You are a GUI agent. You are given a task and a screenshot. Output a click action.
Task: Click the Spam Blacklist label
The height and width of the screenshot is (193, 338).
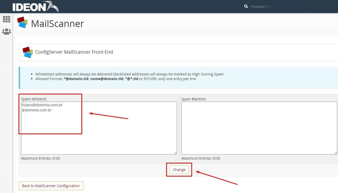pyautogui.click(x=193, y=99)
